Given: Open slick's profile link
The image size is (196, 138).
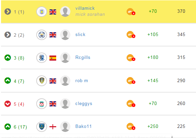Looking at the screenshot, I should click(x=80, y=34).
